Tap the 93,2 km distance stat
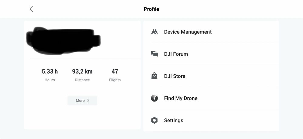Screen dimensions: 303x139 [x=82, y=72]
